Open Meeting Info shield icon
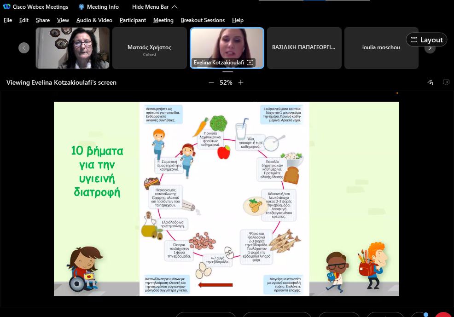 (x=81, y=7)
